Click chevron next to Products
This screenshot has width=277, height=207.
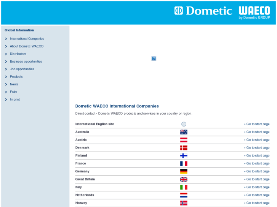click(x=6, y=77)
